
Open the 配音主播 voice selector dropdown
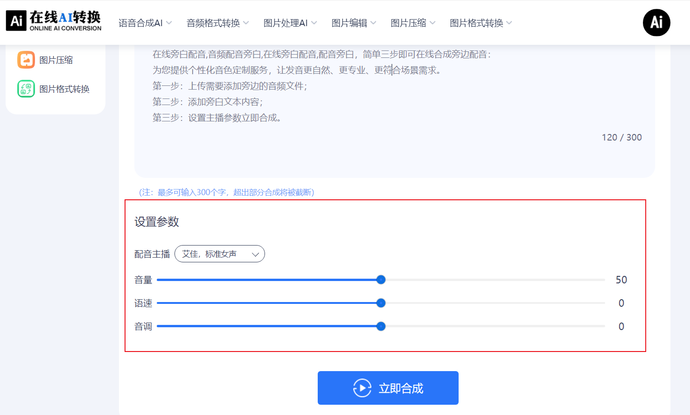pyautogui.click(x=219, y=254)
